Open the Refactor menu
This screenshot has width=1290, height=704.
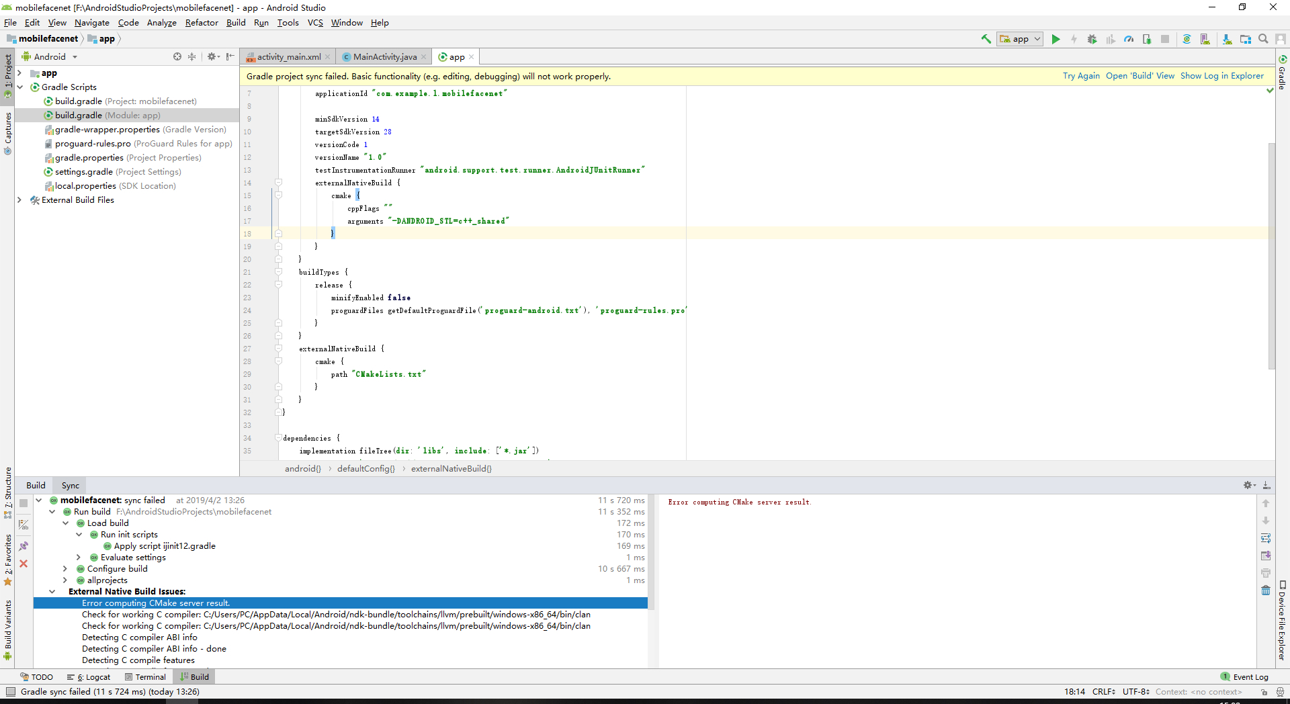202,23
